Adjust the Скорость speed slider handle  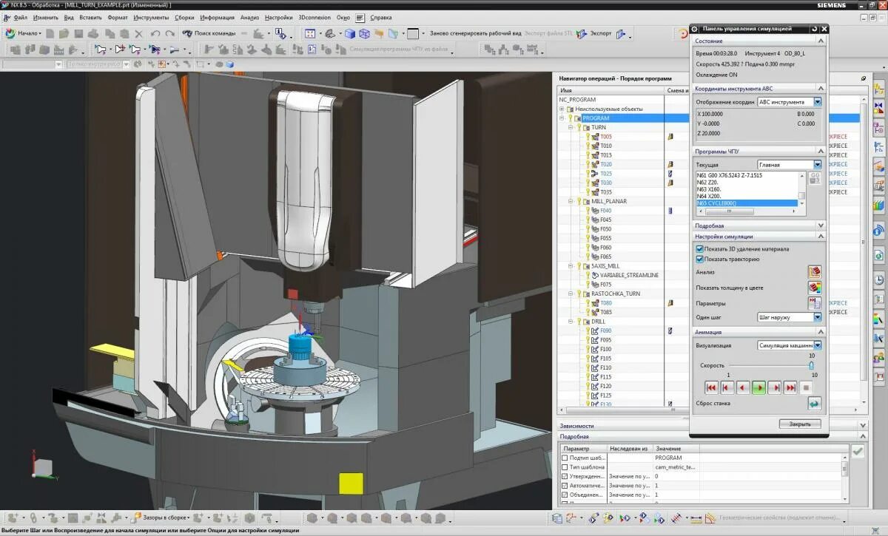click(x=812, y=365)
